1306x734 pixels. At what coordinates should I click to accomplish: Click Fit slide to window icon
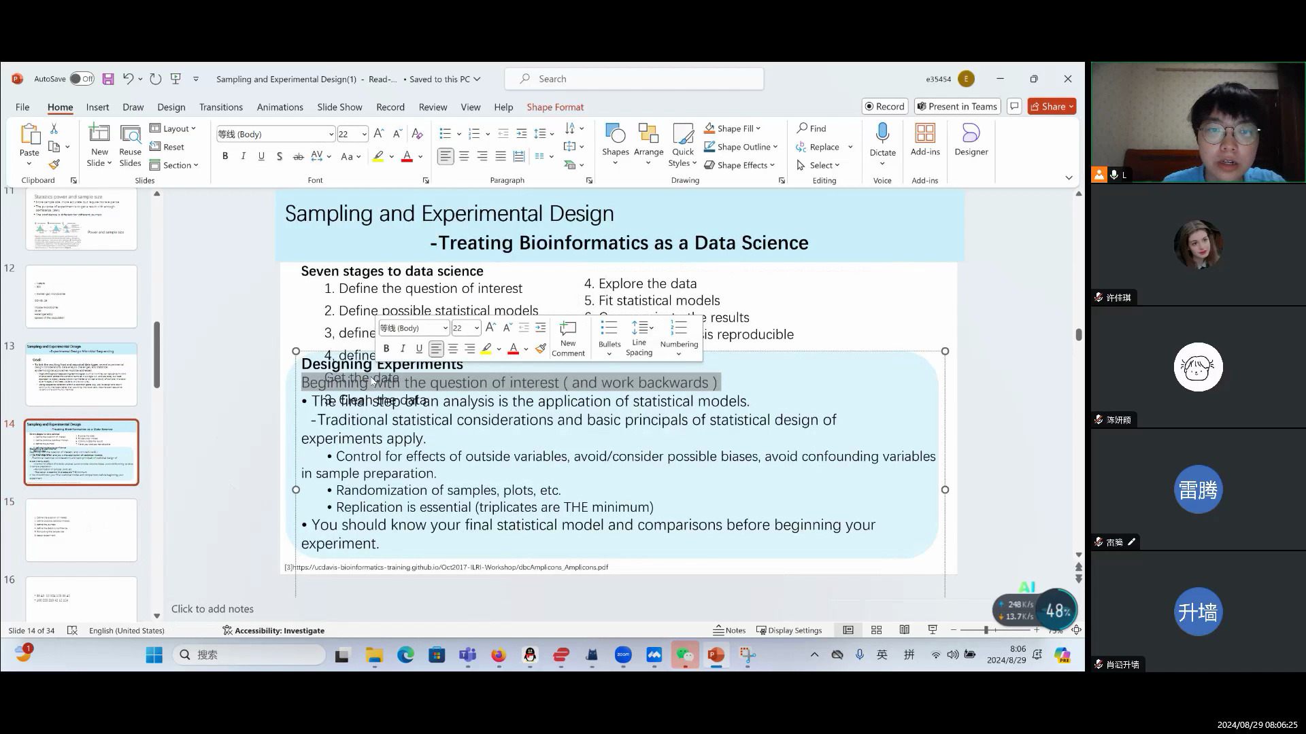1076,630
